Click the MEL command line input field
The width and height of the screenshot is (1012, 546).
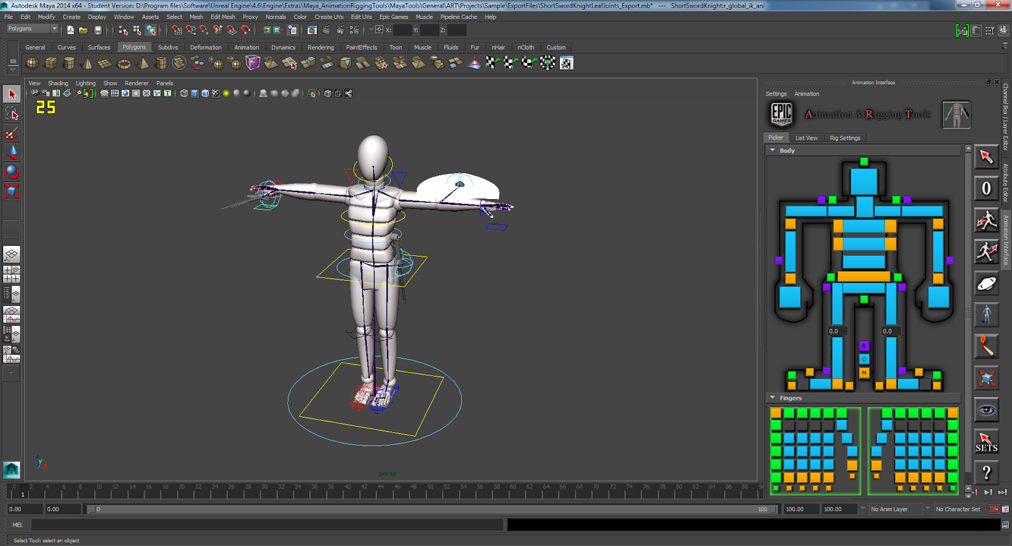(x=267, y=525)
